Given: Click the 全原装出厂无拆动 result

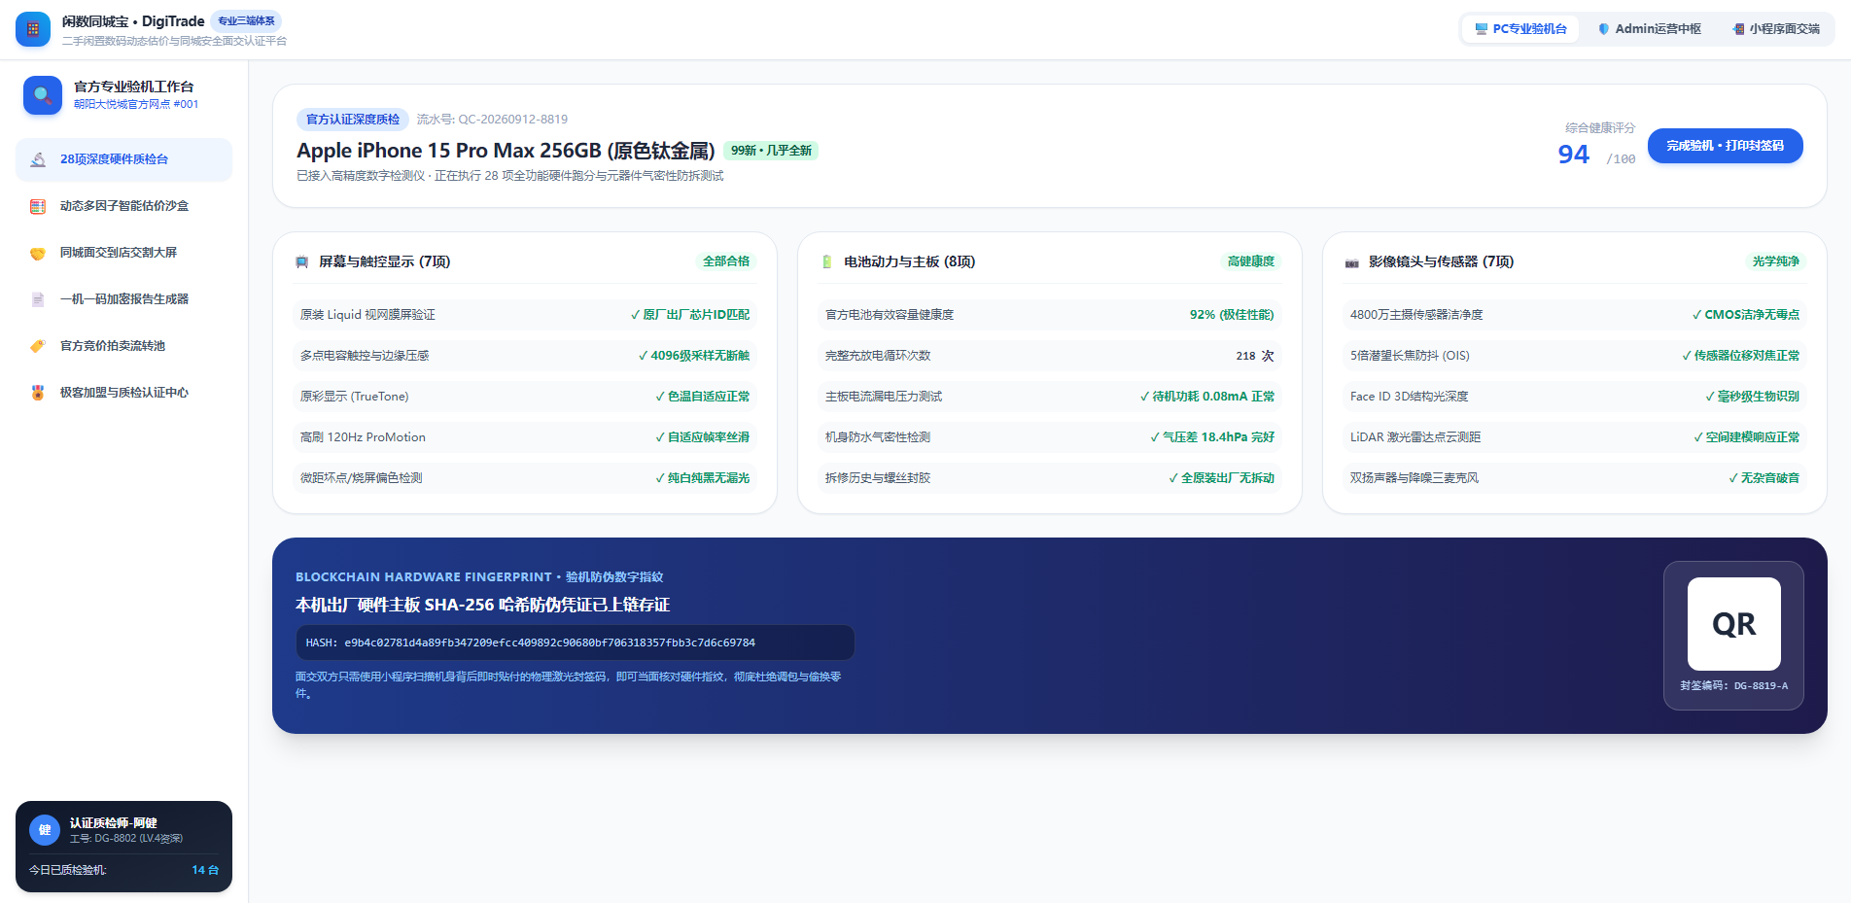Looking at the screenshot, I should [1221, 478].
